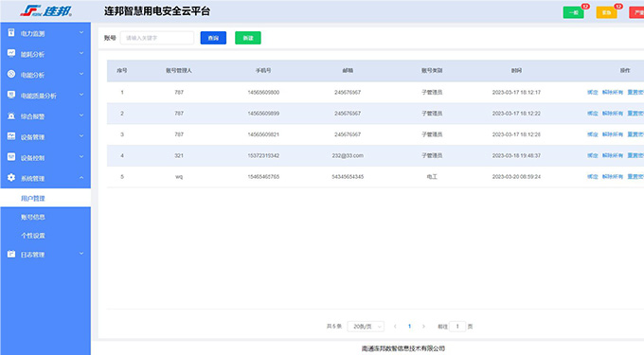This screenshot has height=355, width=644.
Task: Click the 电力监测 sidebar icon
Action: click(x=11, y=32)
